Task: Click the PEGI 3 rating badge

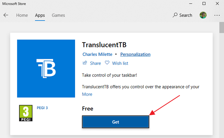Action: click(26, 113)
